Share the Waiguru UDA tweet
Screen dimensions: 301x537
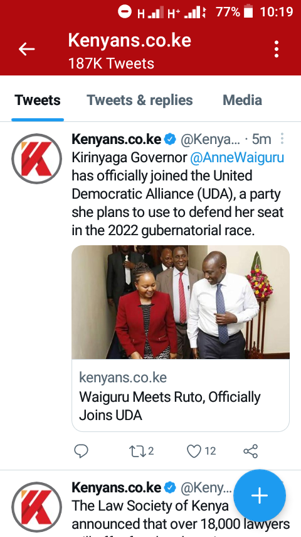coord(250,451)
